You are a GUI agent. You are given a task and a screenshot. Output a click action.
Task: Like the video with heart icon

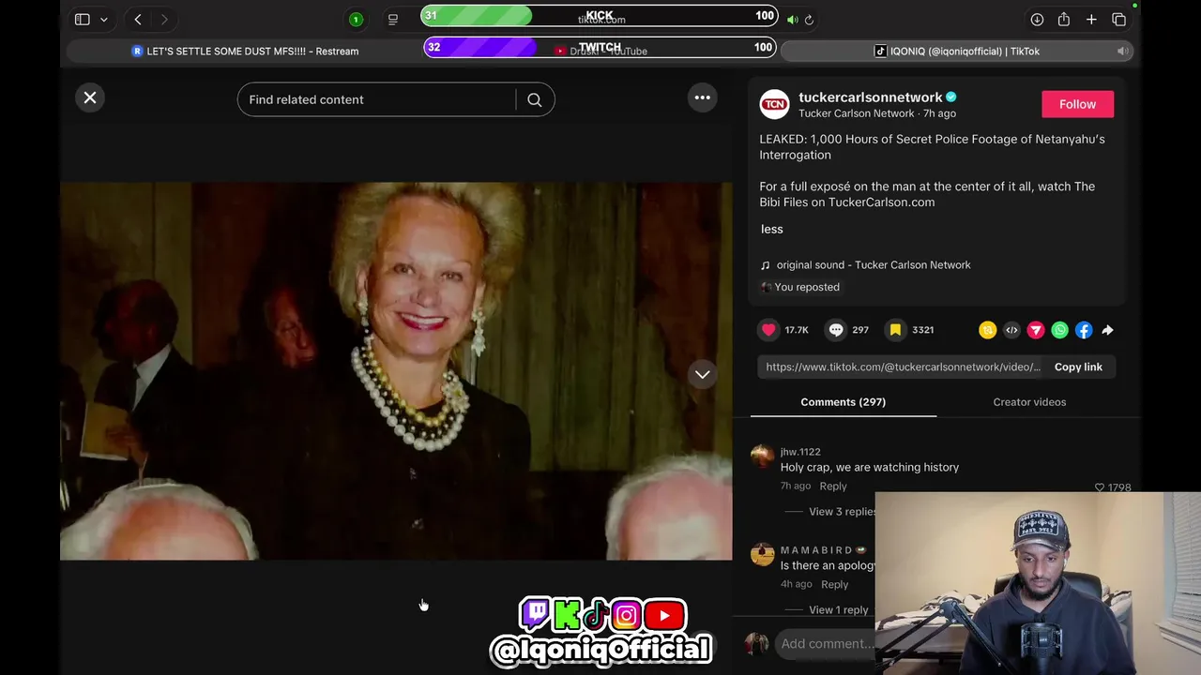click(768, 330)
